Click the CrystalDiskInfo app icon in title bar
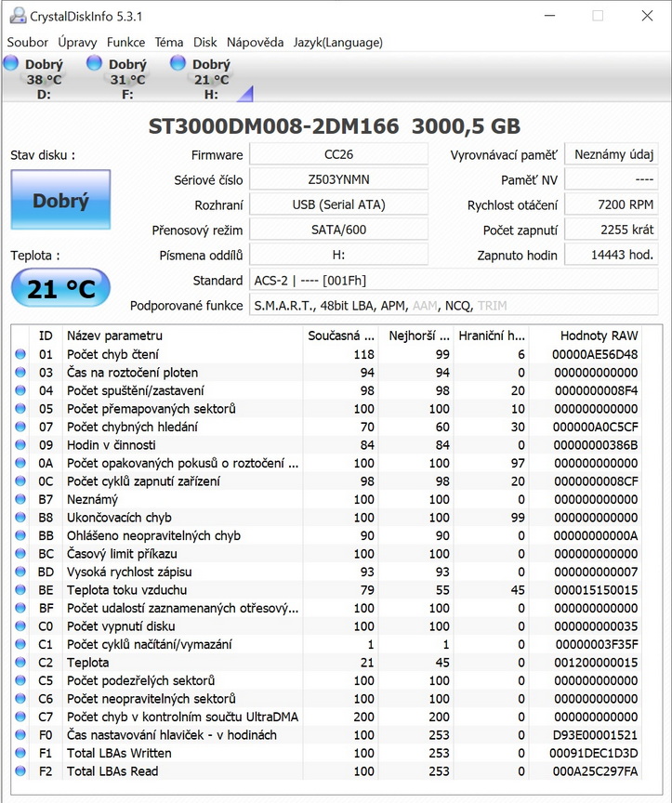Viewport: 672px width, 803px height. pos(17,16)
